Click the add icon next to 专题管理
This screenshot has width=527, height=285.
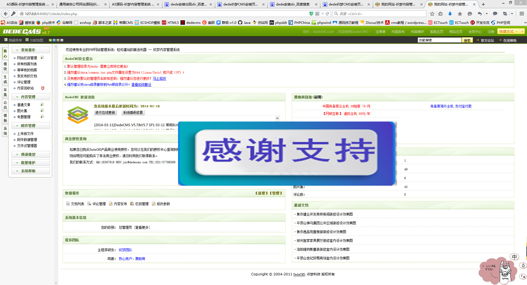pos(42,117)
